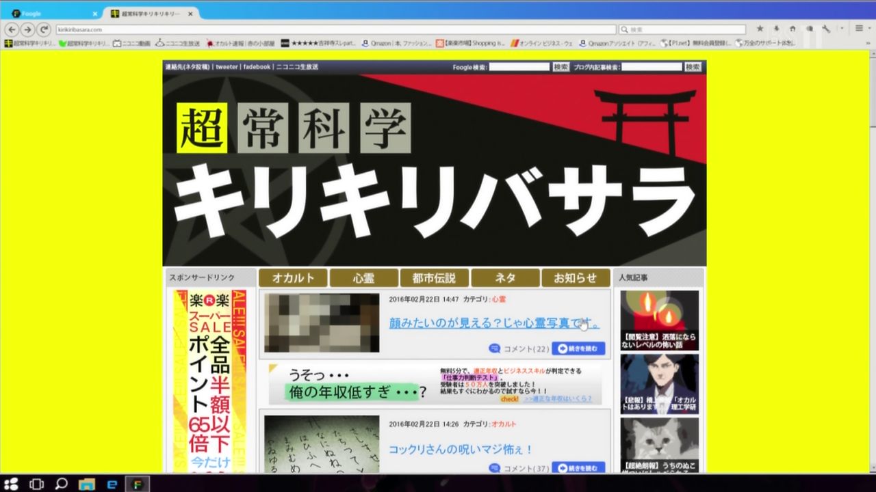Open the 吉祥寺スレ bookmark with stars

coord(318,43)
